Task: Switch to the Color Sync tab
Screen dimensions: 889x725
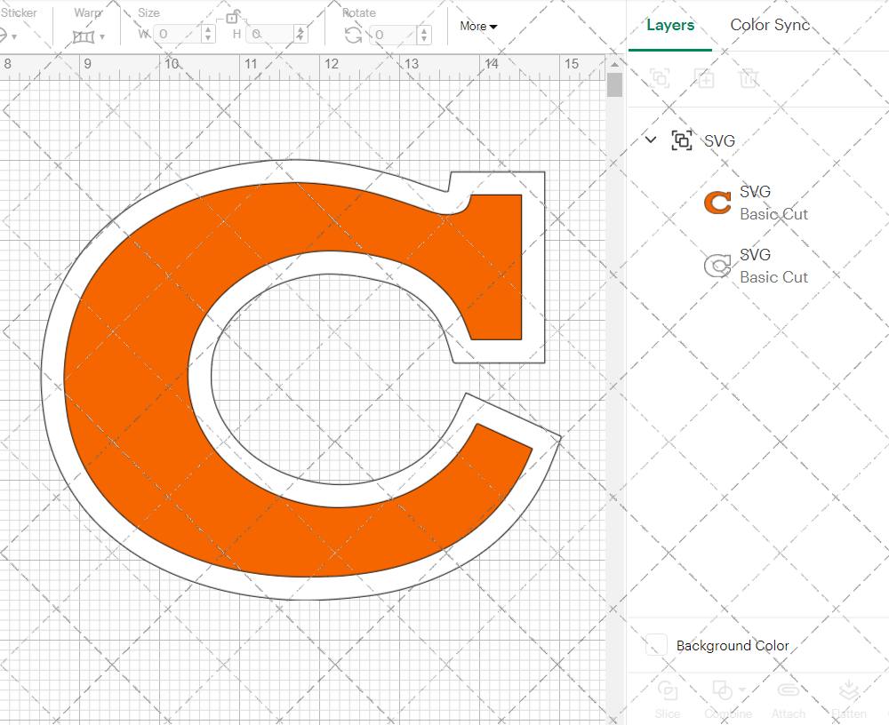Action: [770, 25]
